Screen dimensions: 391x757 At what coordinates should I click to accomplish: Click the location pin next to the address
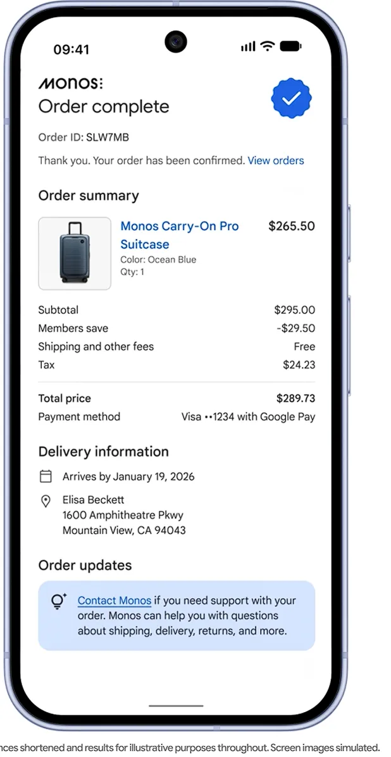click(46, 501)
